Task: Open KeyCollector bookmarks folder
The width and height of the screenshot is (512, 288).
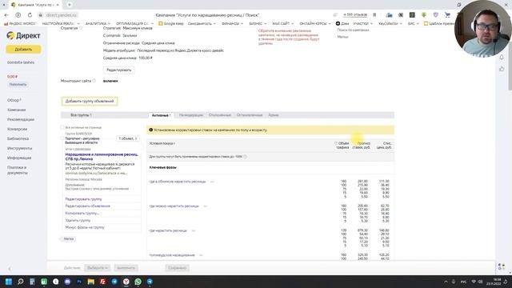Action: click(x=390, y=23)
